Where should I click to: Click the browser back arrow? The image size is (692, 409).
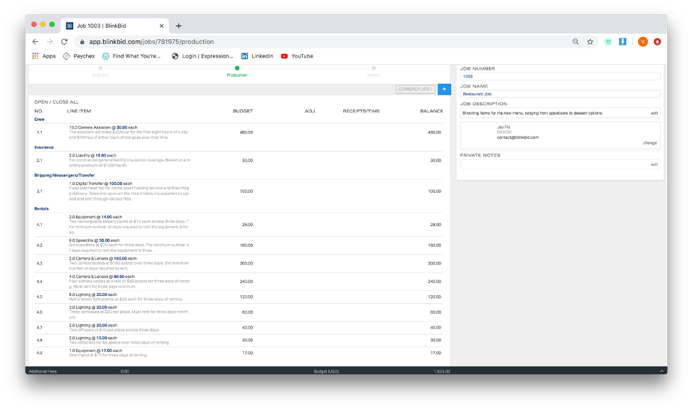[x=36, y=41]
